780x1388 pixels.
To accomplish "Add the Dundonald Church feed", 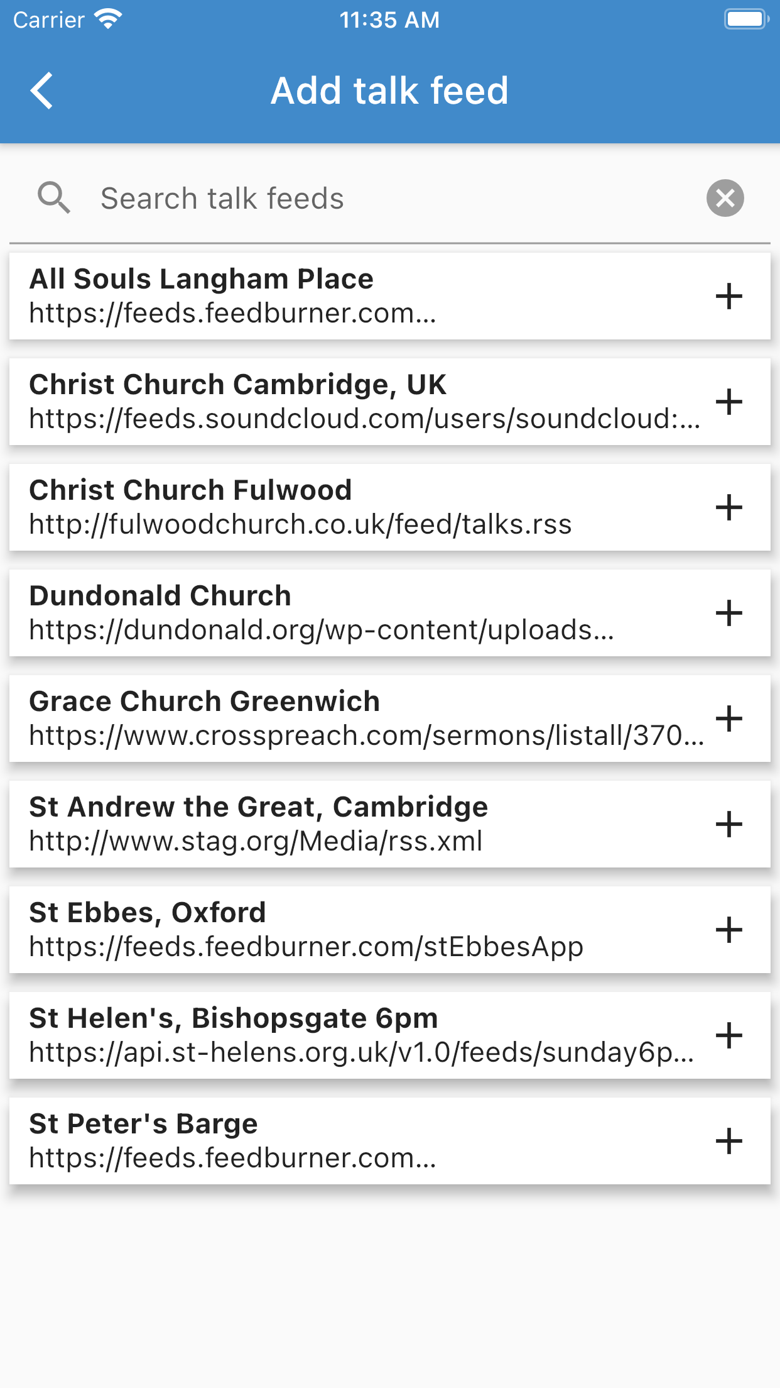I will [729, 613].
